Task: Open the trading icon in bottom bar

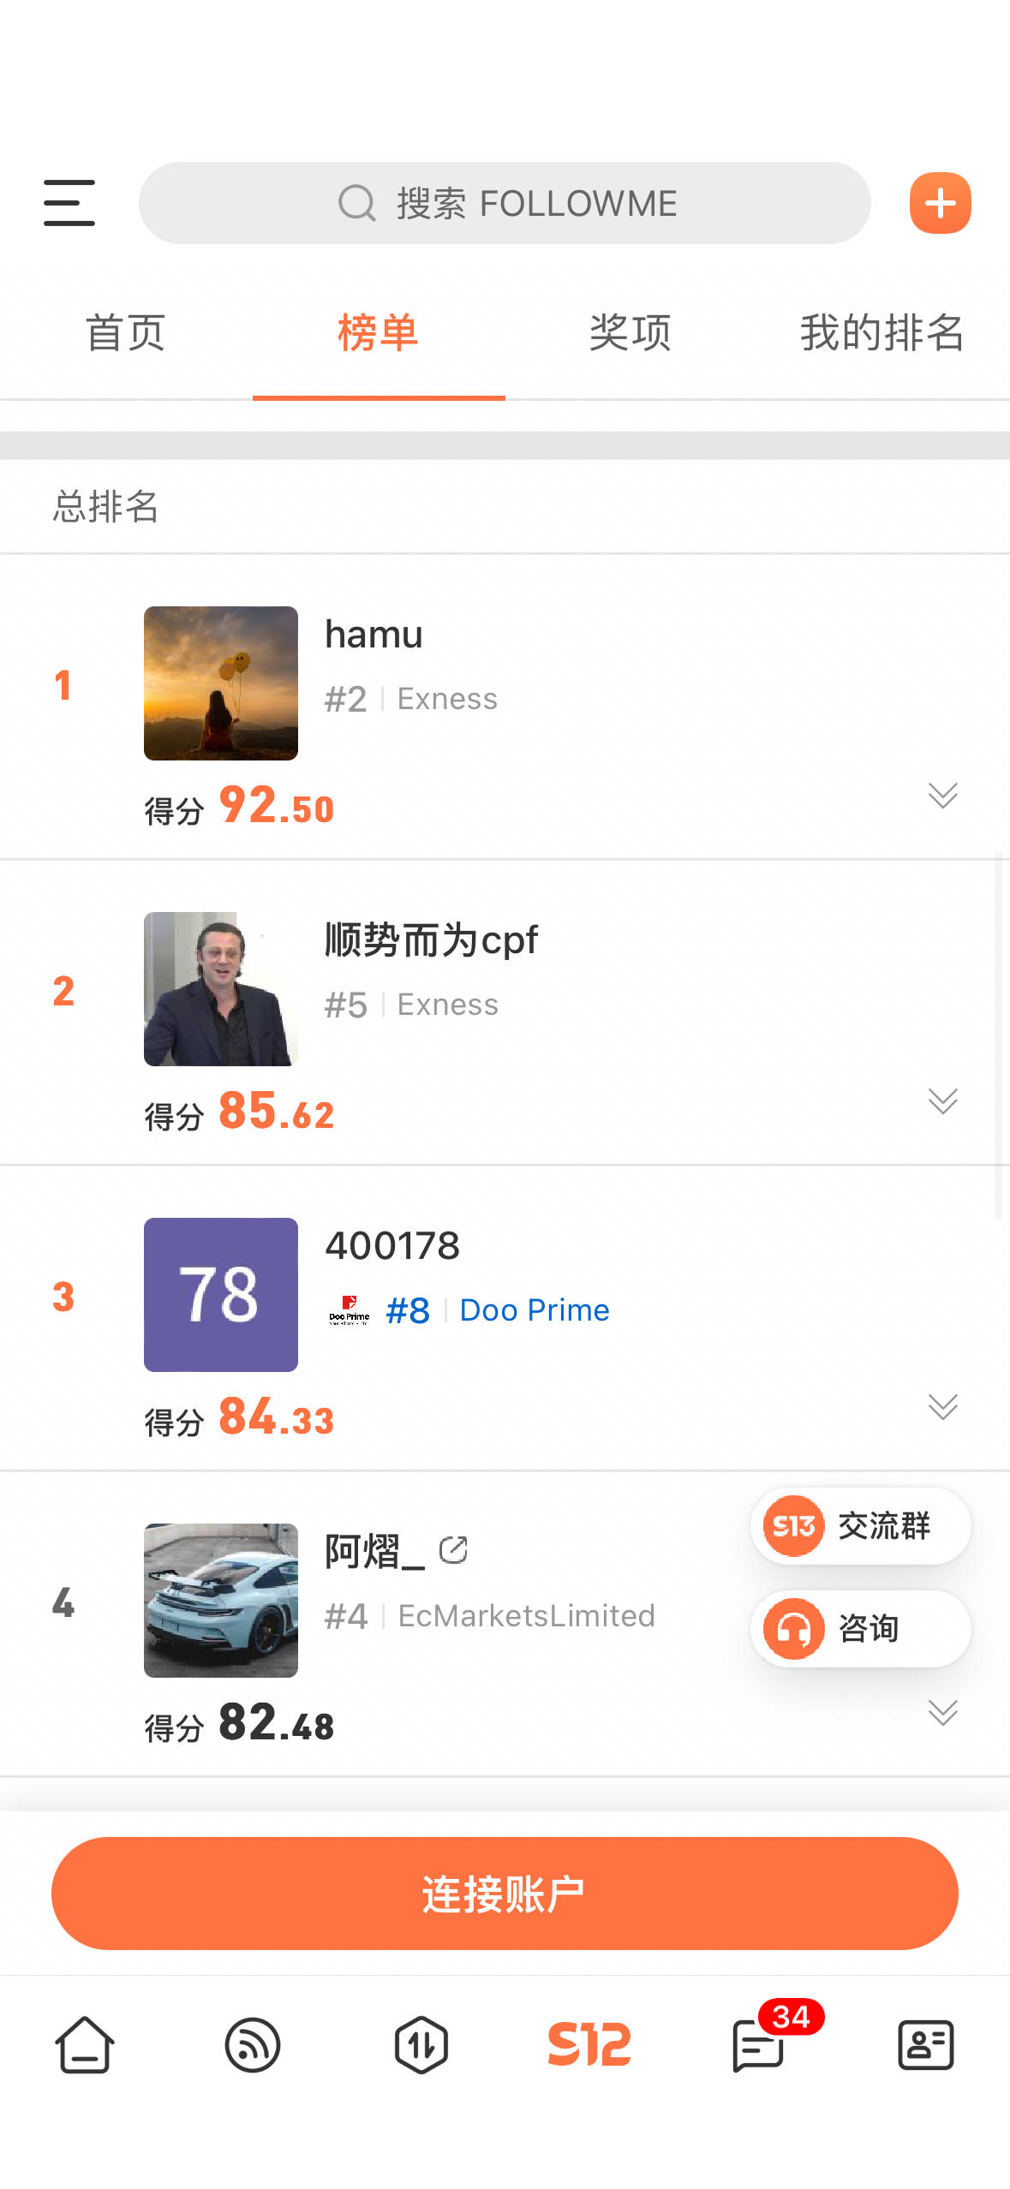Action: click(x=421, y=2044)
